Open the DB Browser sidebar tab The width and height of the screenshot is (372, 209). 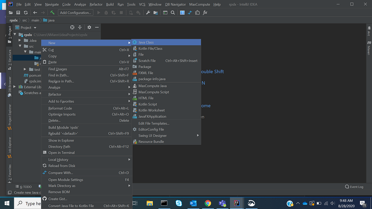(9, 84)
